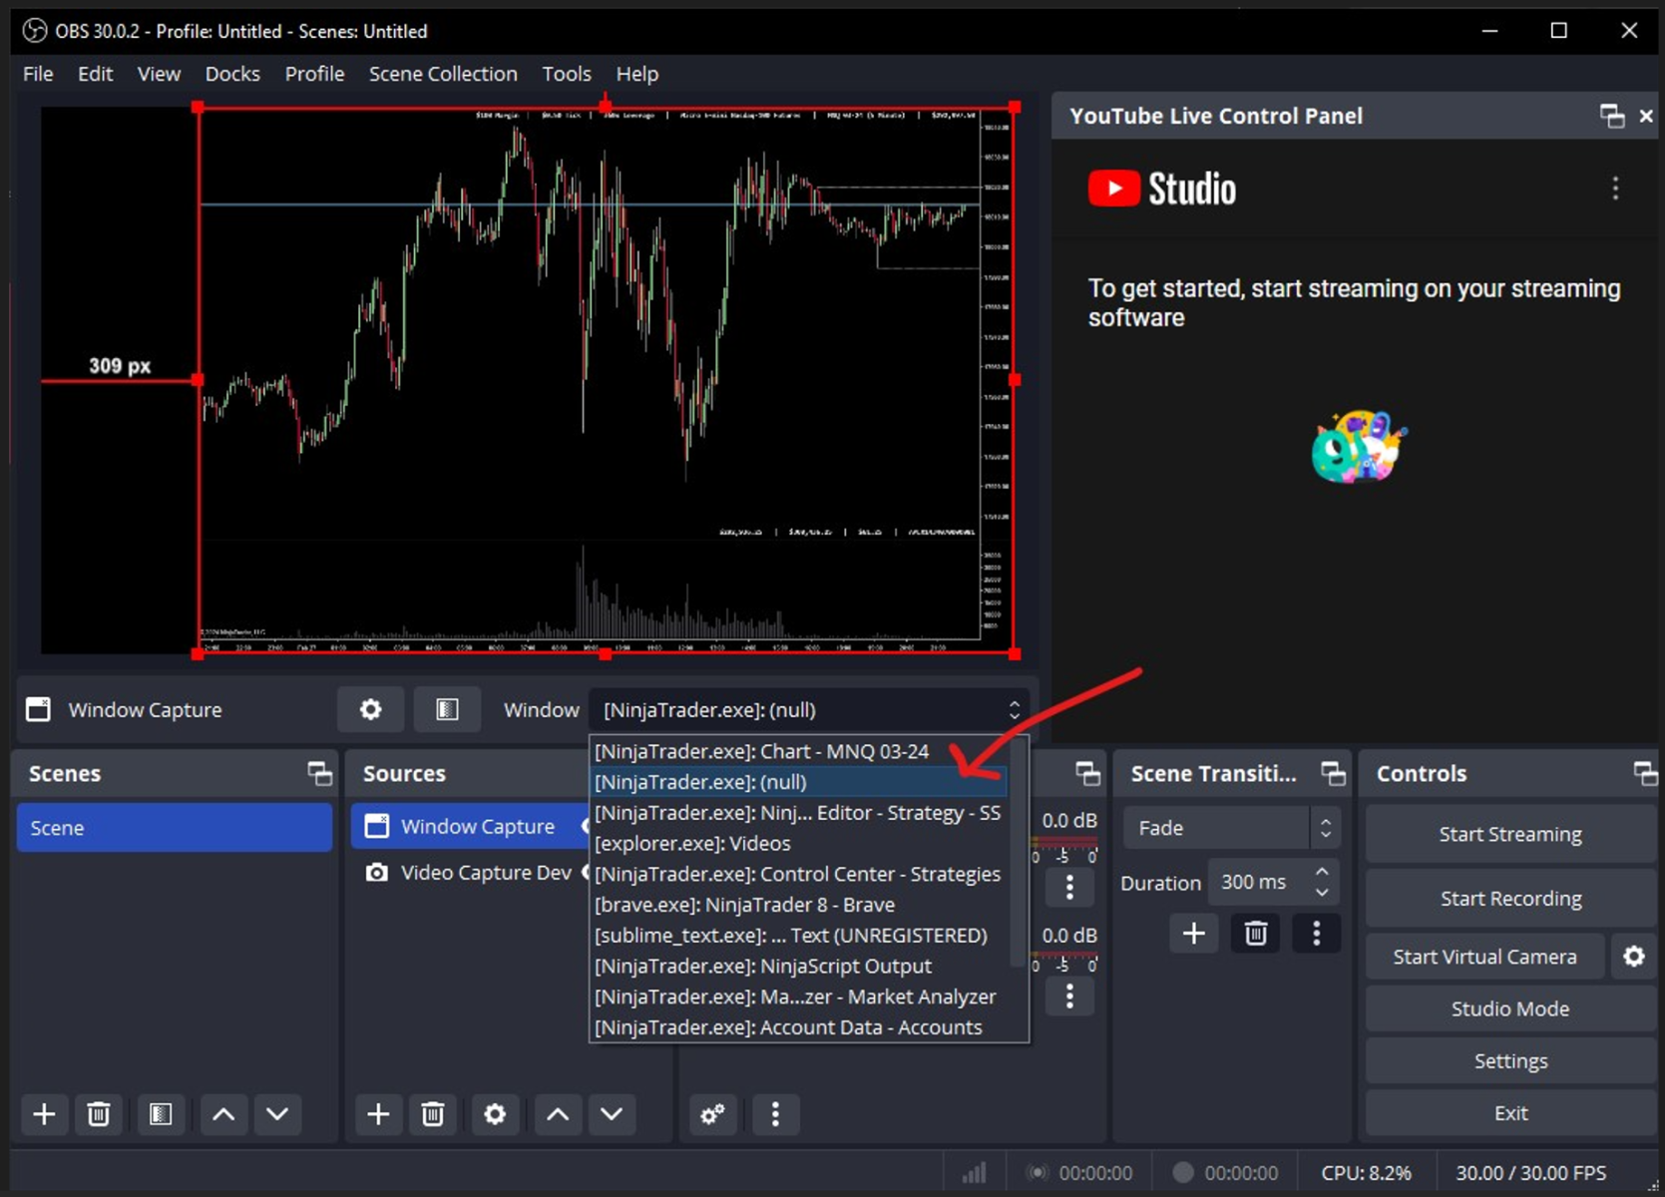Open the YouTube Studio three-dot menu

coord(1615,189)
